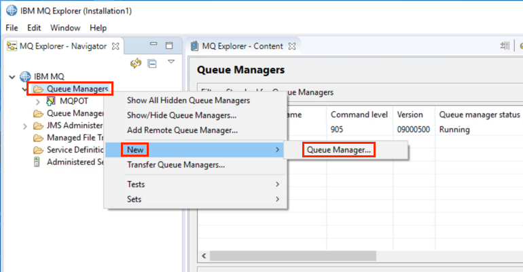Maximize the Navigator view panel

(x=169, y=45)
